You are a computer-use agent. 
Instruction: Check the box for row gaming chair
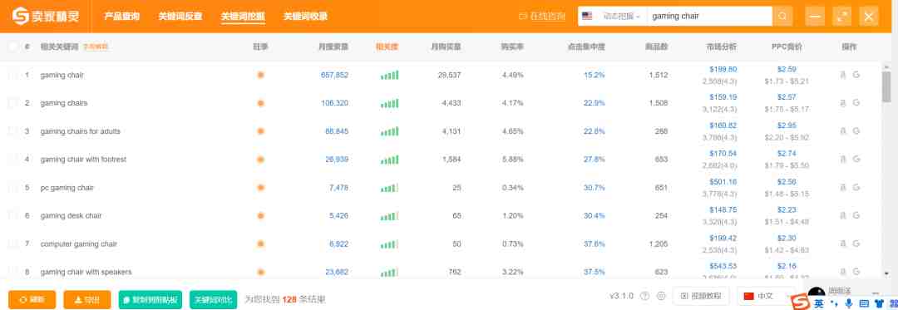point(12,75)
